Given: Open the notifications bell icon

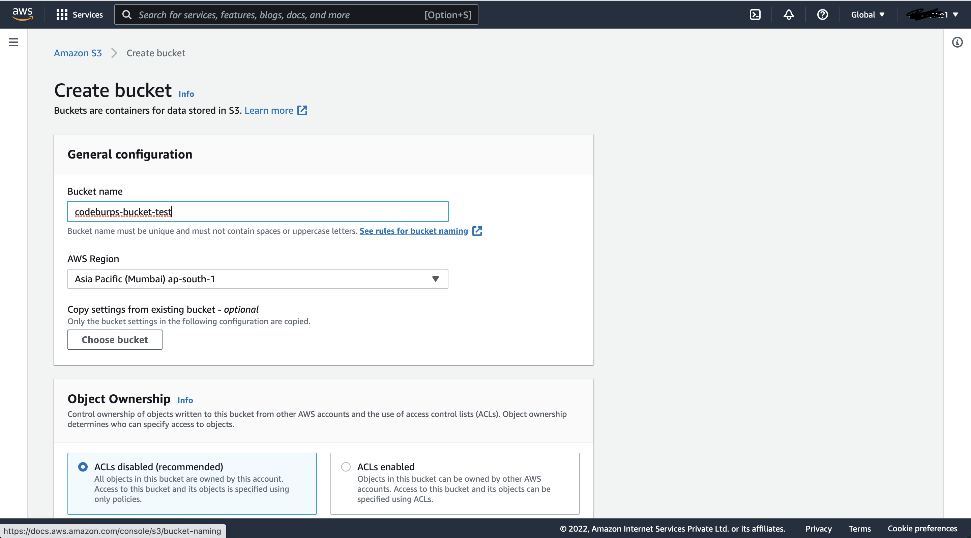Looking at the screenshot, I should (x=789, y=15).
